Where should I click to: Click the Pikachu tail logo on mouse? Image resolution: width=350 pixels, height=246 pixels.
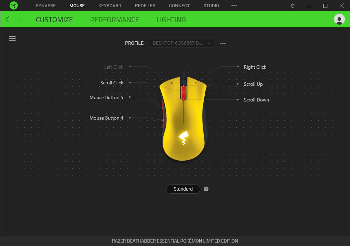click(x=184, y=138)
